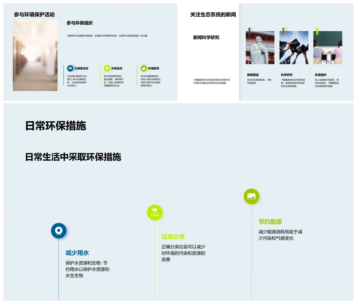Image resolution: width=357 pixels, height=304 pixels.
Task: Select the classroom blackboard photo
Action: click(328, 47)
